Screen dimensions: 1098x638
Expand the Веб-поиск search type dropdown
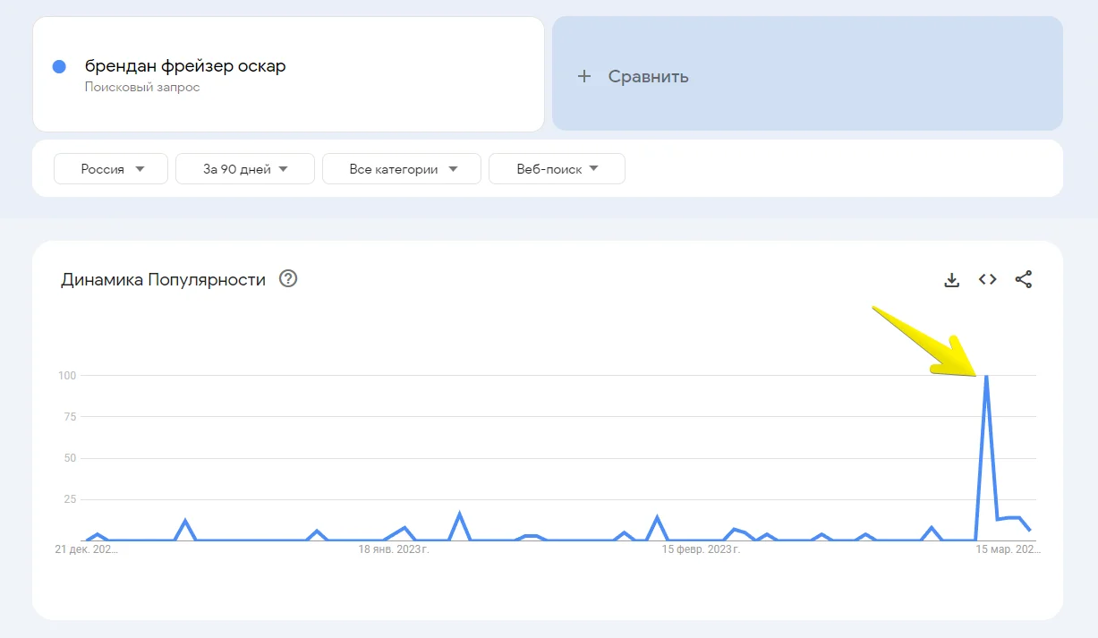(x=557, y=168)
